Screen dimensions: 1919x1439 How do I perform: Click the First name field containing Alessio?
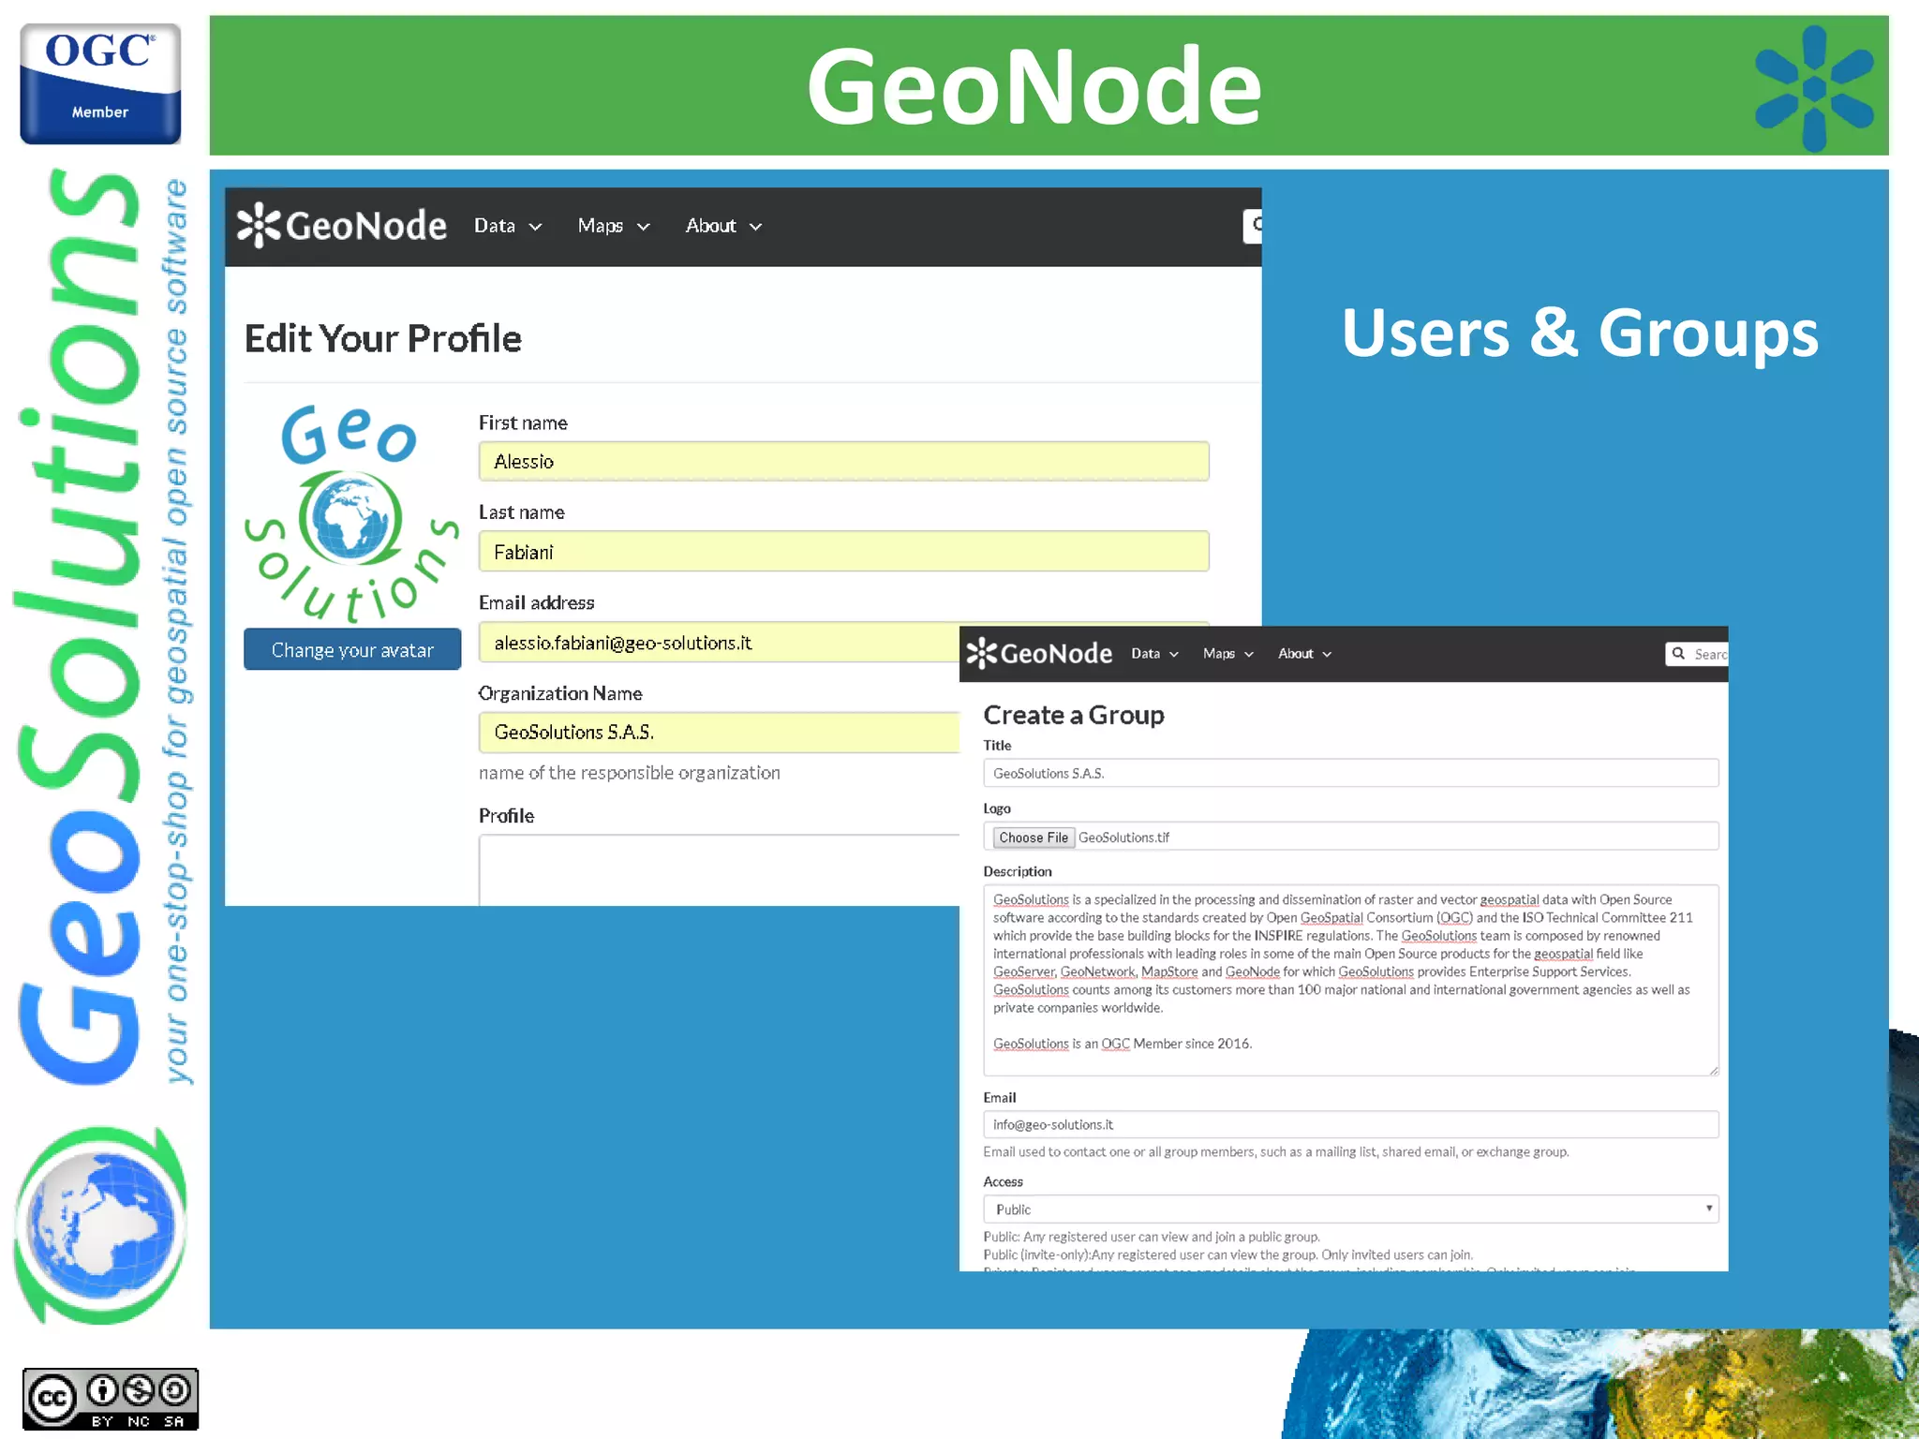click(x=843, y=461)
